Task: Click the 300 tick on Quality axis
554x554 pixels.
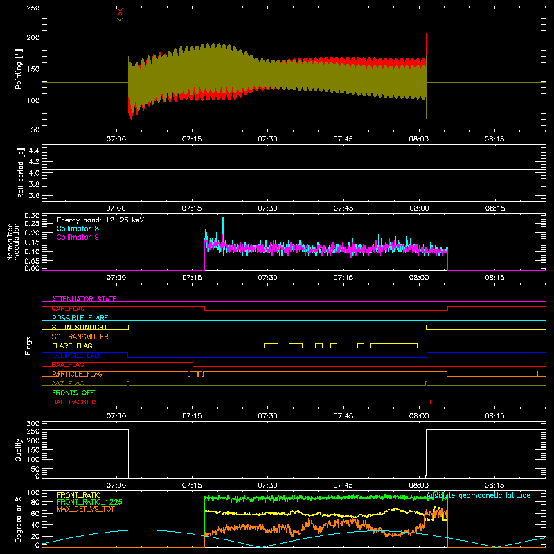Action: (x=33, y=423)
